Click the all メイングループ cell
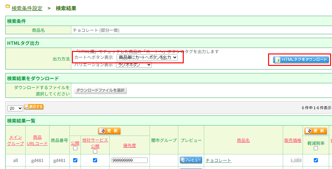332x169 pixels. point(15,160)
